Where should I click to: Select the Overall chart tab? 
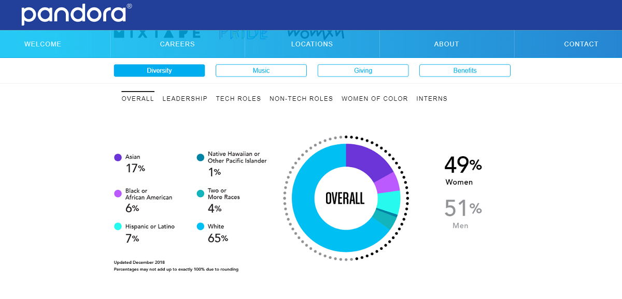pos(138,98)
